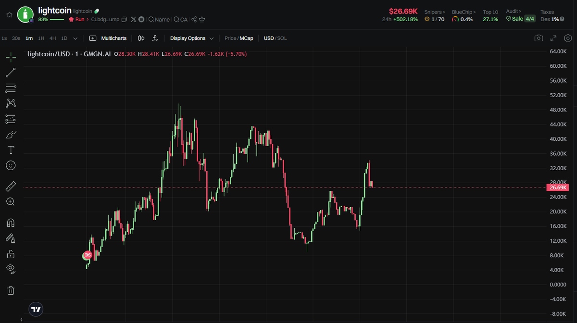Select the 1m timeframe

[x=29, y=38]
